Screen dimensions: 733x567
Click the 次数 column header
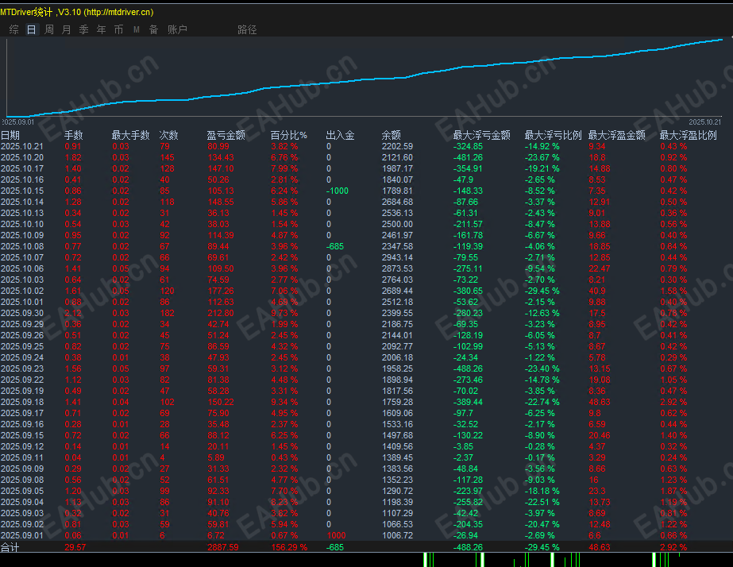tap(169, 135)
